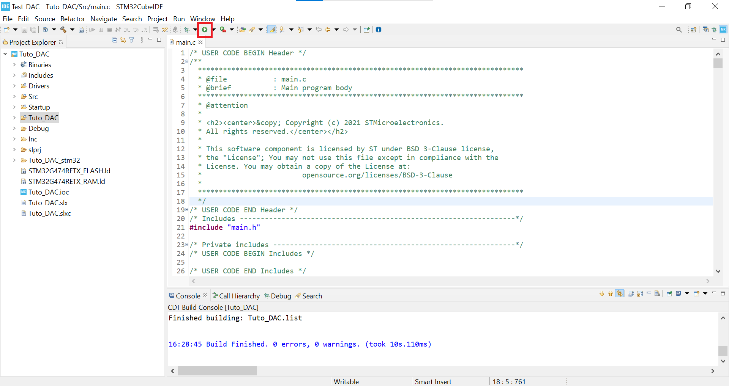This screenshot has height=386, width=729.
Task: Close the main.c editor tab
Action: coord(200,42)
